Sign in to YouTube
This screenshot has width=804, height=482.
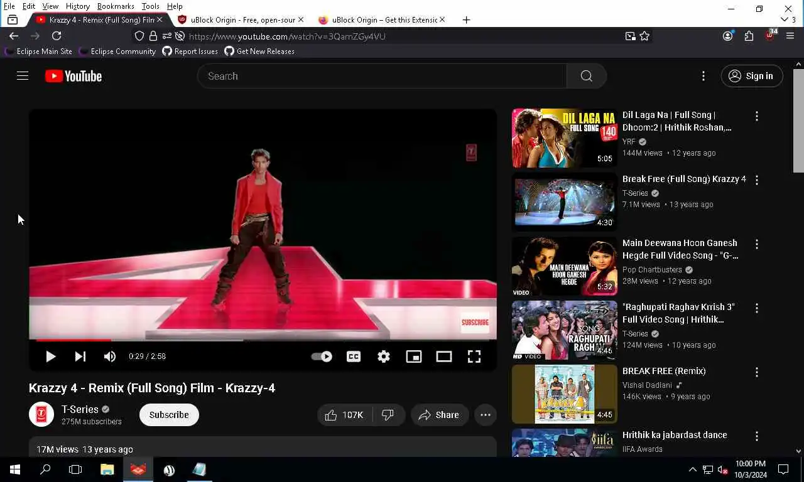pos(752,76)
